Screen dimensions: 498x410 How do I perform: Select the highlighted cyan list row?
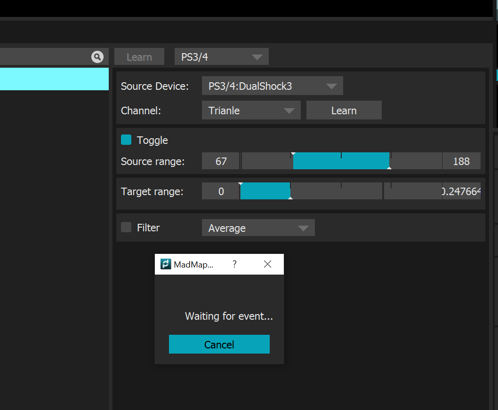tap(54, 79)
